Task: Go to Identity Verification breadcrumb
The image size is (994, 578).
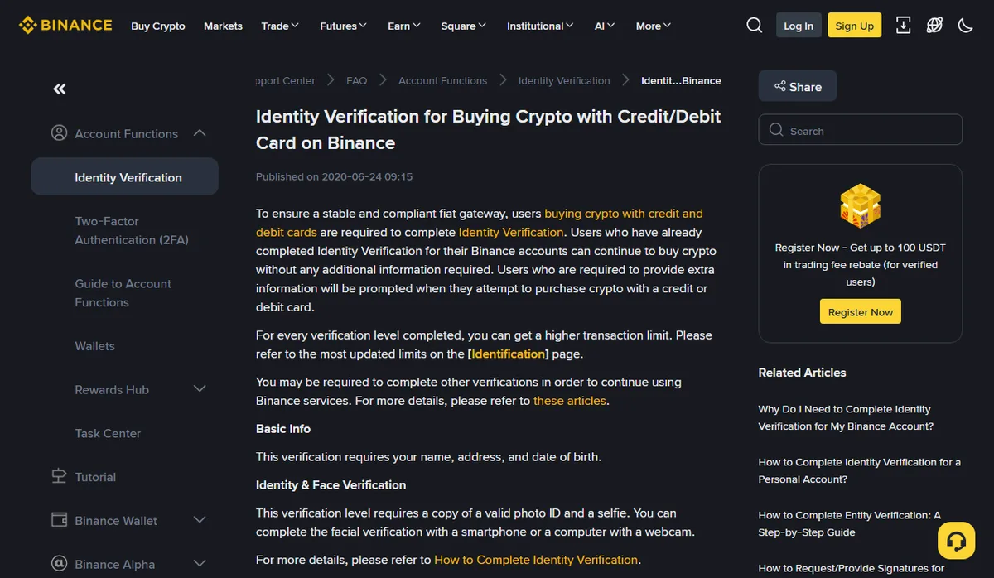Action: point(564,80)
